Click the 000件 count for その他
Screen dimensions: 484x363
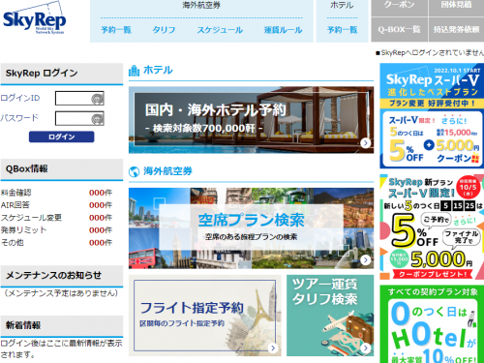pos(101,243)
